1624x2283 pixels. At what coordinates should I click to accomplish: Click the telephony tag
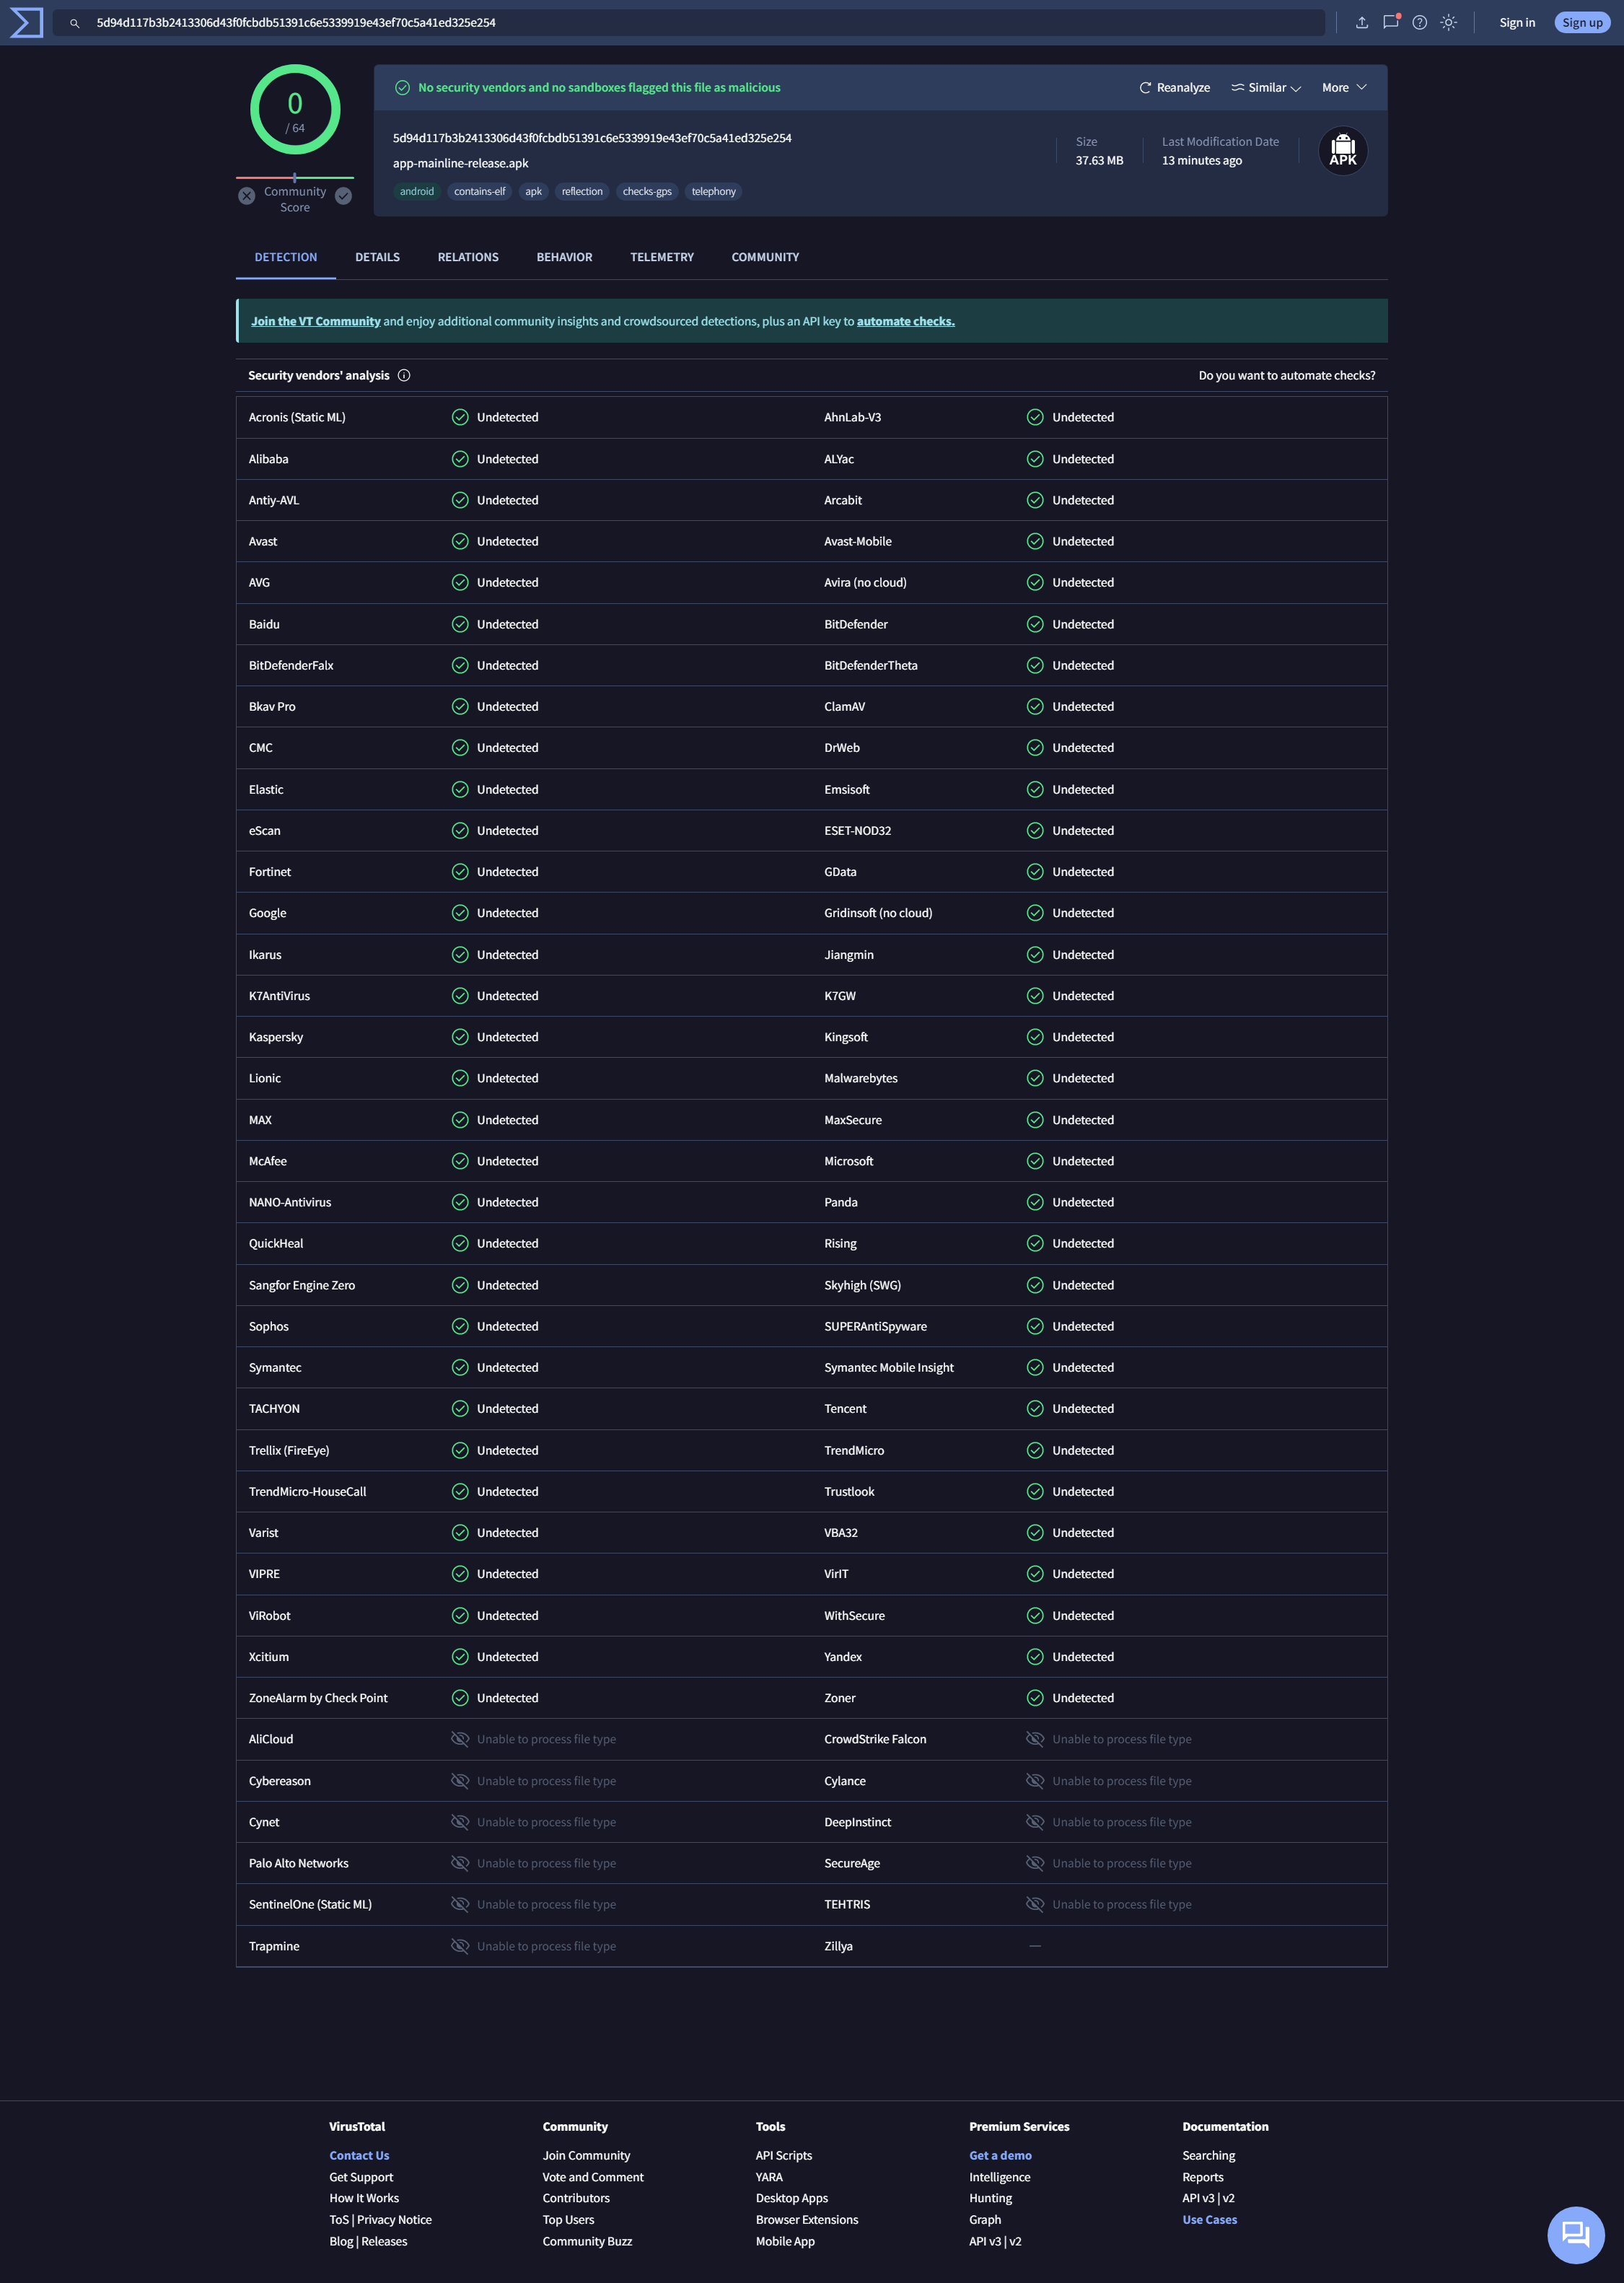tap(713, 191)
